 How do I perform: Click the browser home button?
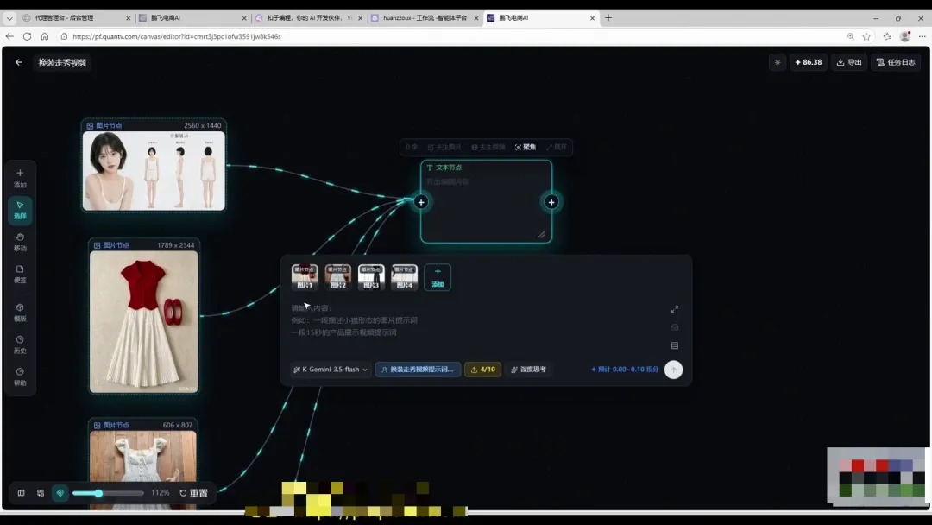(x=45, y=36)
